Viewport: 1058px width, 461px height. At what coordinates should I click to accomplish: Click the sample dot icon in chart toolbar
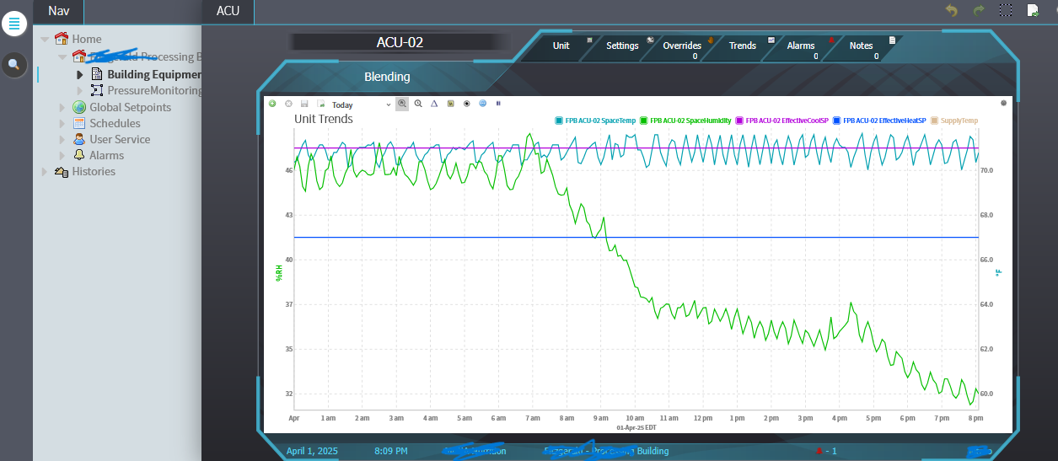tap(466, 104)
